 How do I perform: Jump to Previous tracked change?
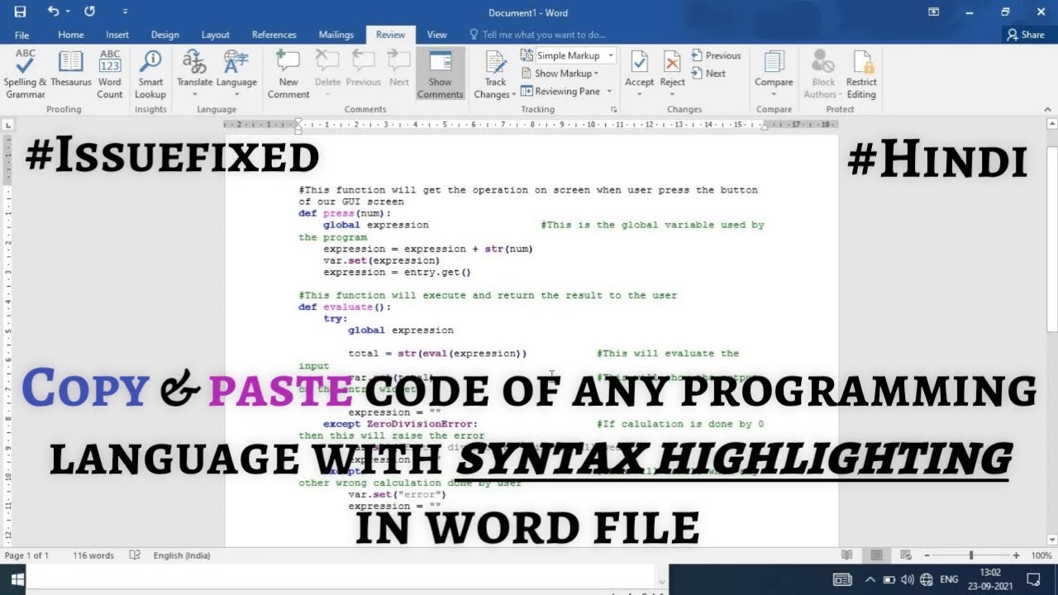click(716, 55)
